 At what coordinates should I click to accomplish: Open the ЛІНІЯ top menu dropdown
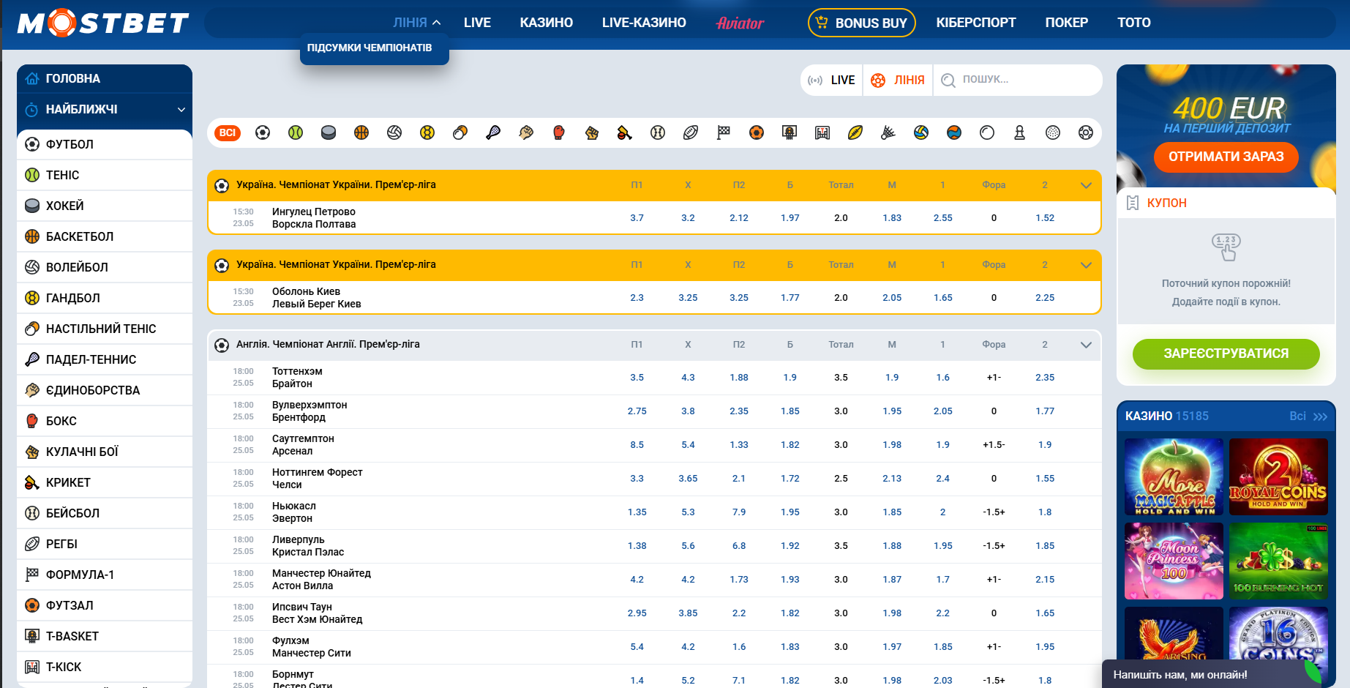pyautogui.click(x=416, y=23)
